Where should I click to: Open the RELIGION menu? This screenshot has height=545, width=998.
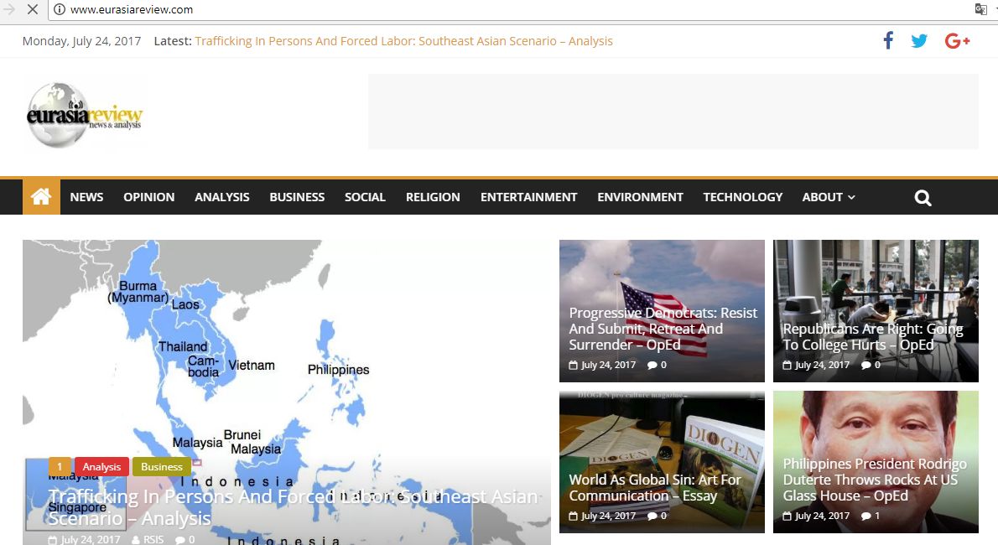coord(433,197)
